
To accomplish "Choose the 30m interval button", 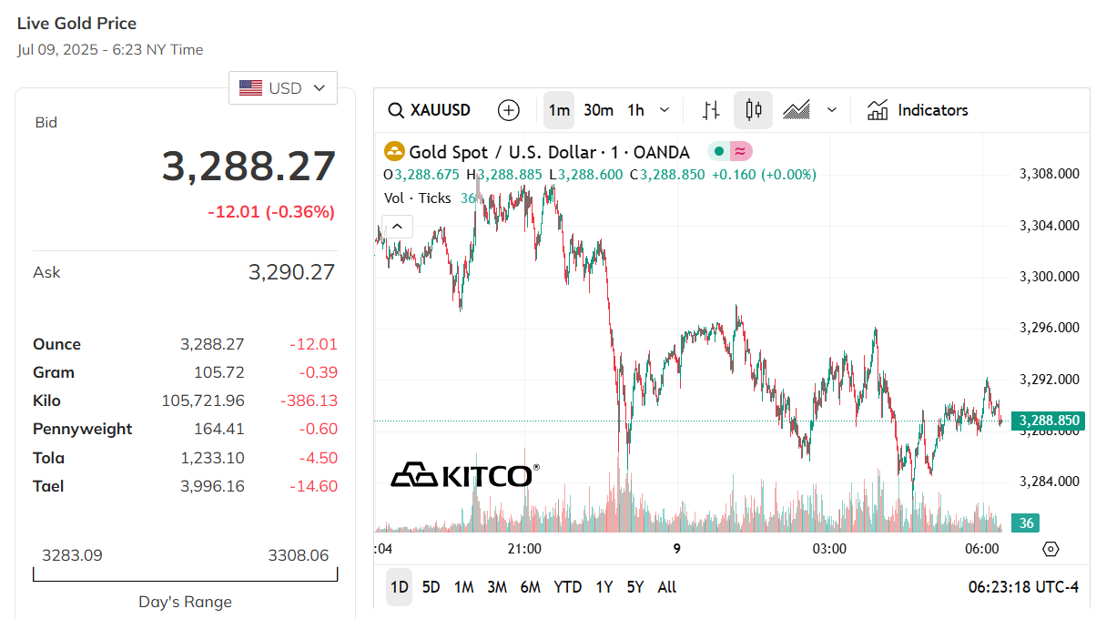I will 598,110.
